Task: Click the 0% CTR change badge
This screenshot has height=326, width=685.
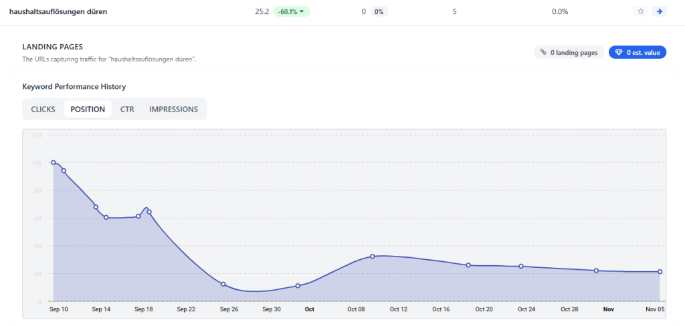Action: pos(379,11)
